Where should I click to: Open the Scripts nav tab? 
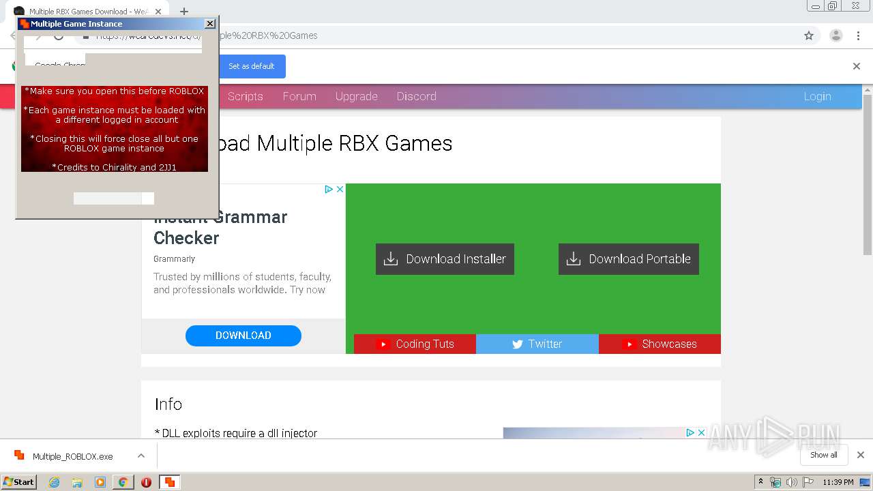pyautogui.click(x=246, y=96)
